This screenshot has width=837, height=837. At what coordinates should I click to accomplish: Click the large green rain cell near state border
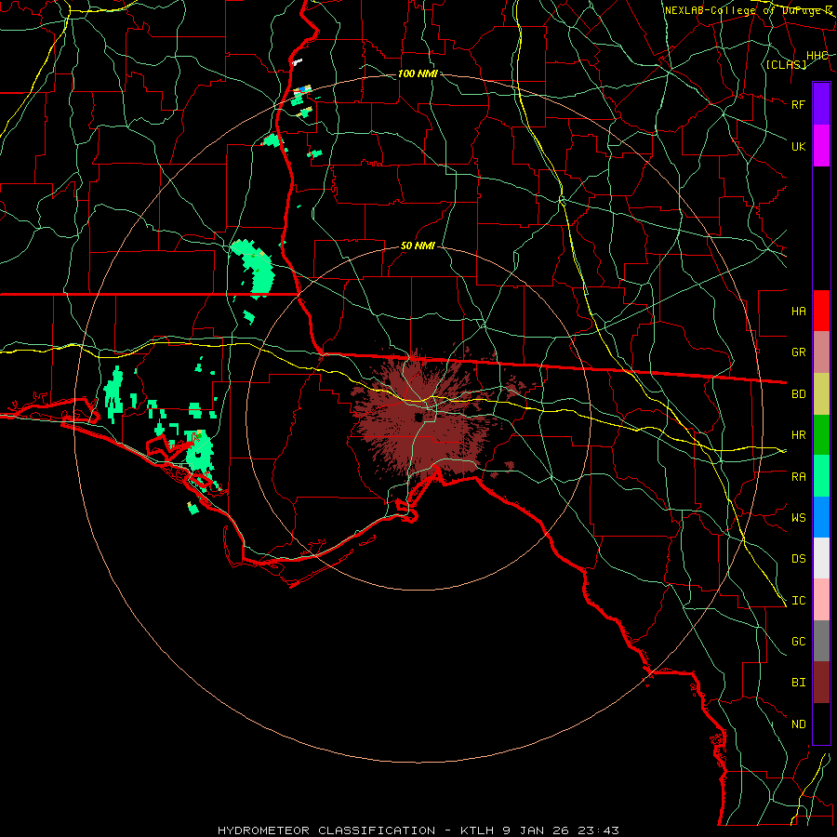click(254, 269)
